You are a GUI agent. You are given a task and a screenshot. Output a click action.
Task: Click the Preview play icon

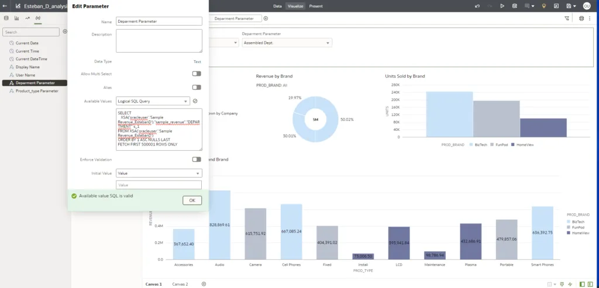(x=502, y=6)
